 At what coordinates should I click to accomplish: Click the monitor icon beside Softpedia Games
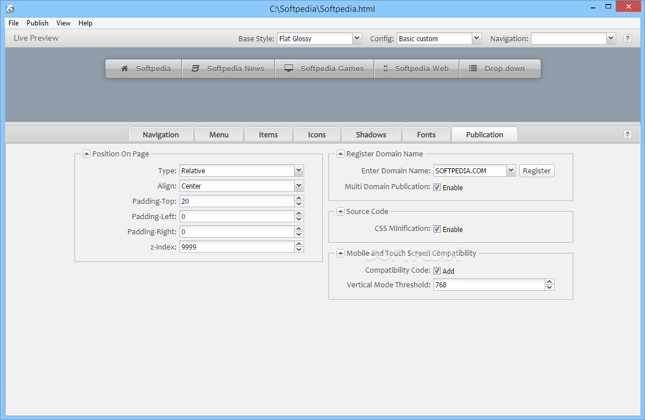[289, 68]
